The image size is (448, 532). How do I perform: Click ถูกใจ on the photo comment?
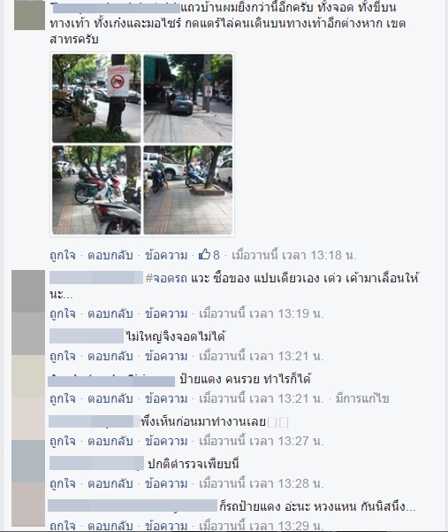(x=63, y=255)
